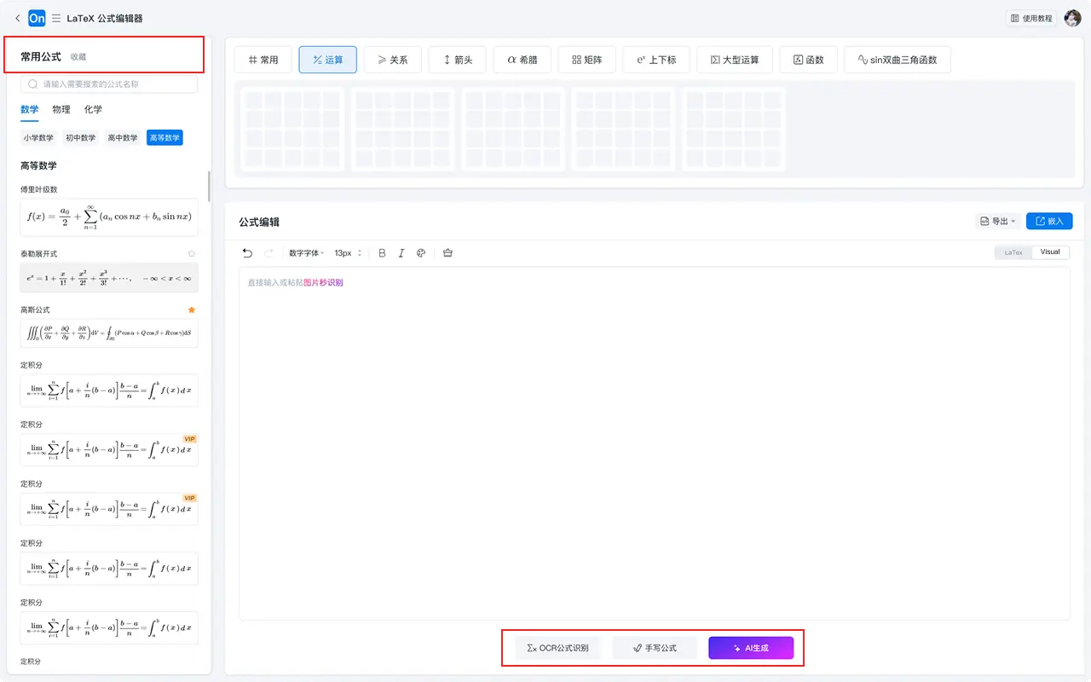Select the 箭头 (arrows) symbol category
Screen dimensions: 1091x682
(457, 59)
